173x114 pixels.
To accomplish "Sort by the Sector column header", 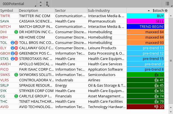I will tap(60, 10).
